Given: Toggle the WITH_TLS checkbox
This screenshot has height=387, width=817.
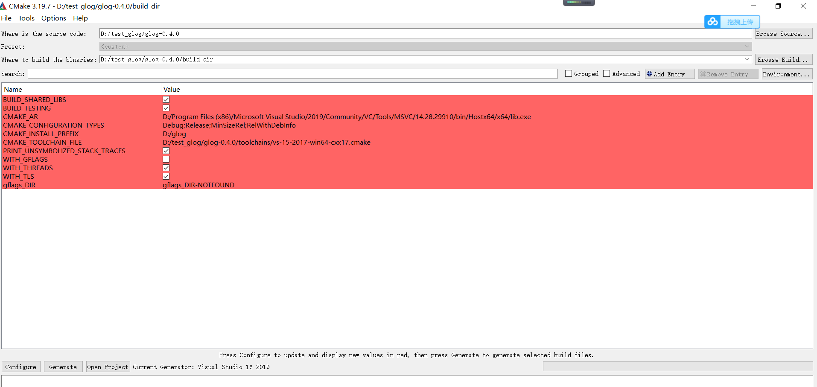Looking at the screenshot, I should [x=166, y=176].
